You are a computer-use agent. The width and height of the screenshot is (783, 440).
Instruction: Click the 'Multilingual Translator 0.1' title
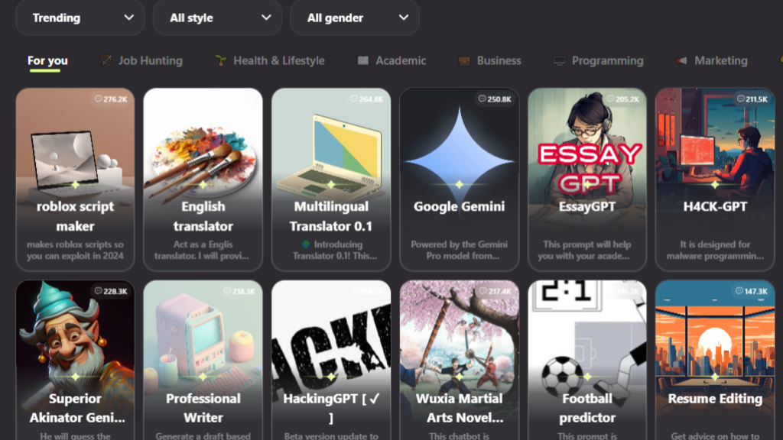[331, 216]
